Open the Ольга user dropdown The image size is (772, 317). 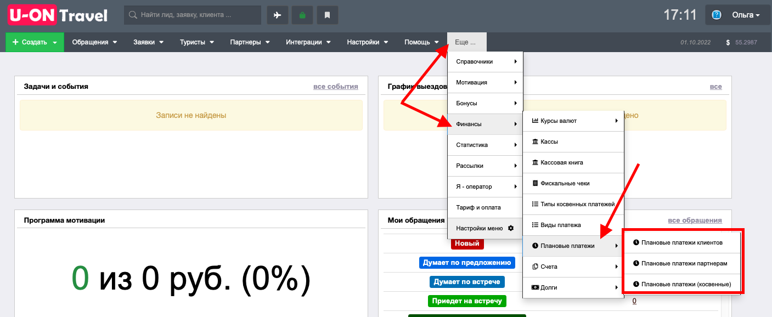tap(737, 15)
